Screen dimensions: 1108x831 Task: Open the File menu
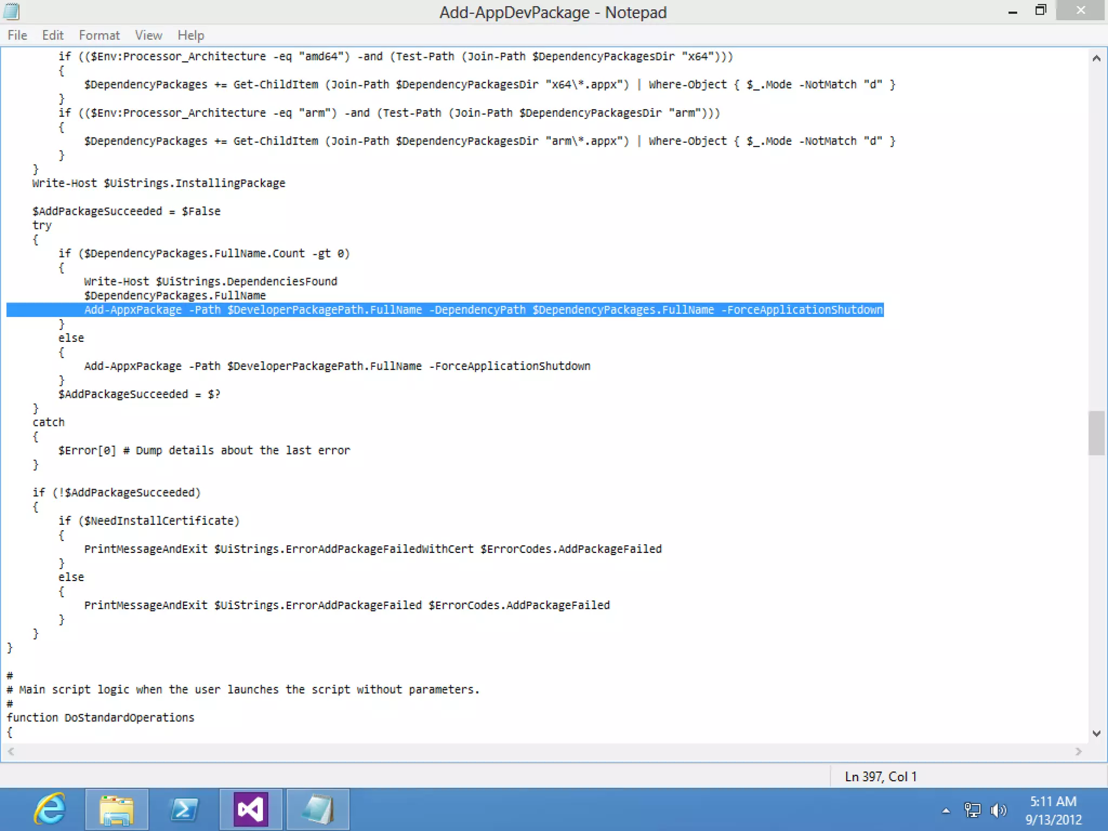(x=17, y=35)
